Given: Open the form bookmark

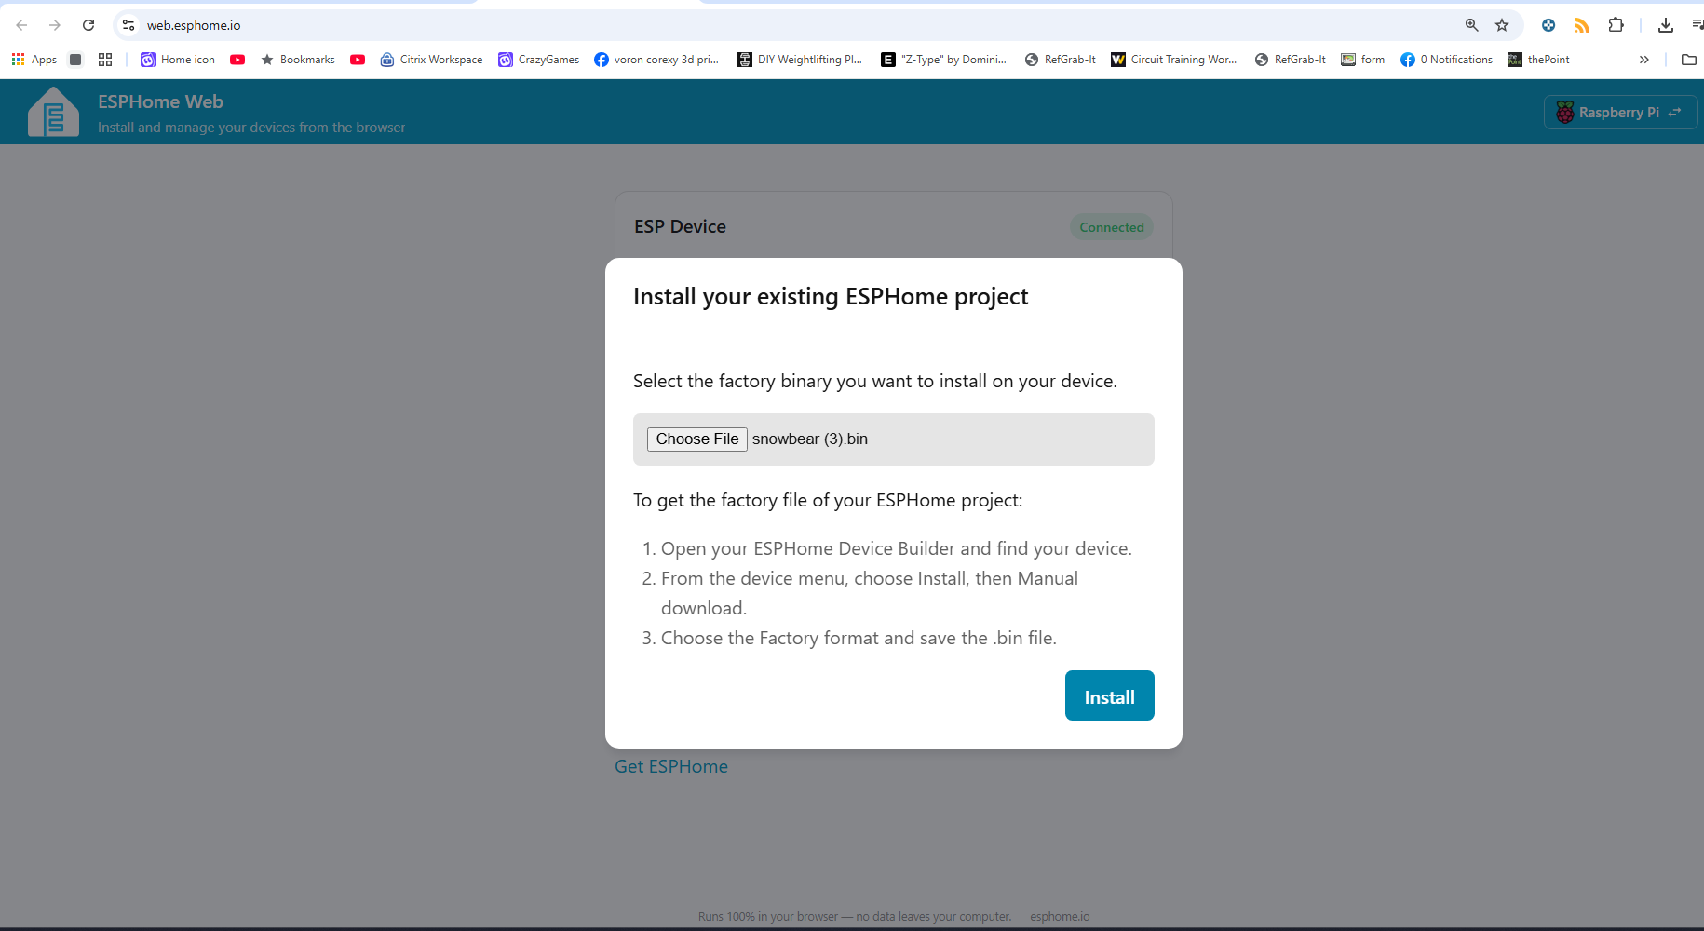Looking at the screenshot, I should click(1362, 60).
